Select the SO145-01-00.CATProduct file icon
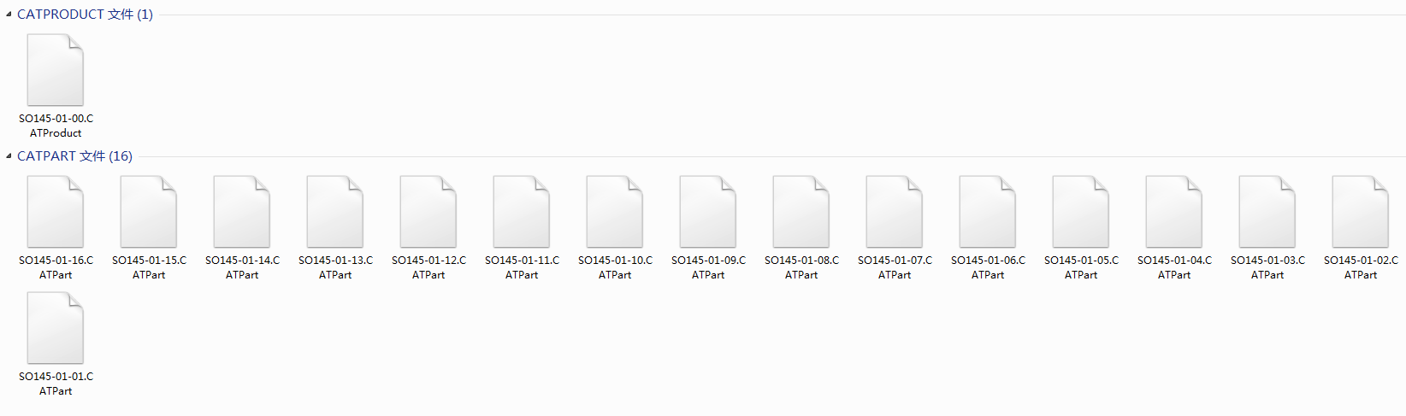 point(56,70)
